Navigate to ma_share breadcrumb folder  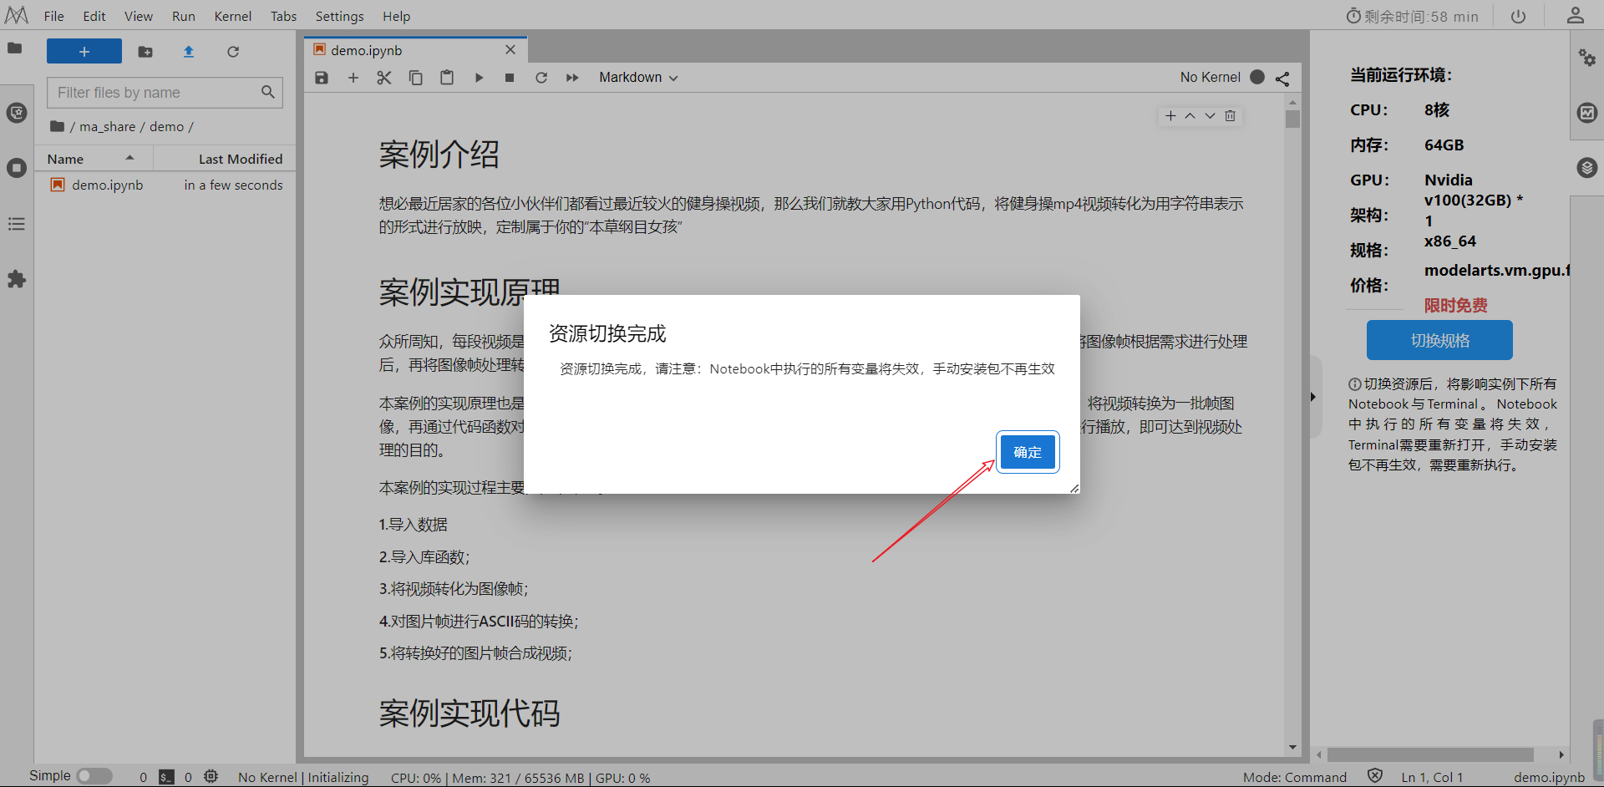[108, 127]
